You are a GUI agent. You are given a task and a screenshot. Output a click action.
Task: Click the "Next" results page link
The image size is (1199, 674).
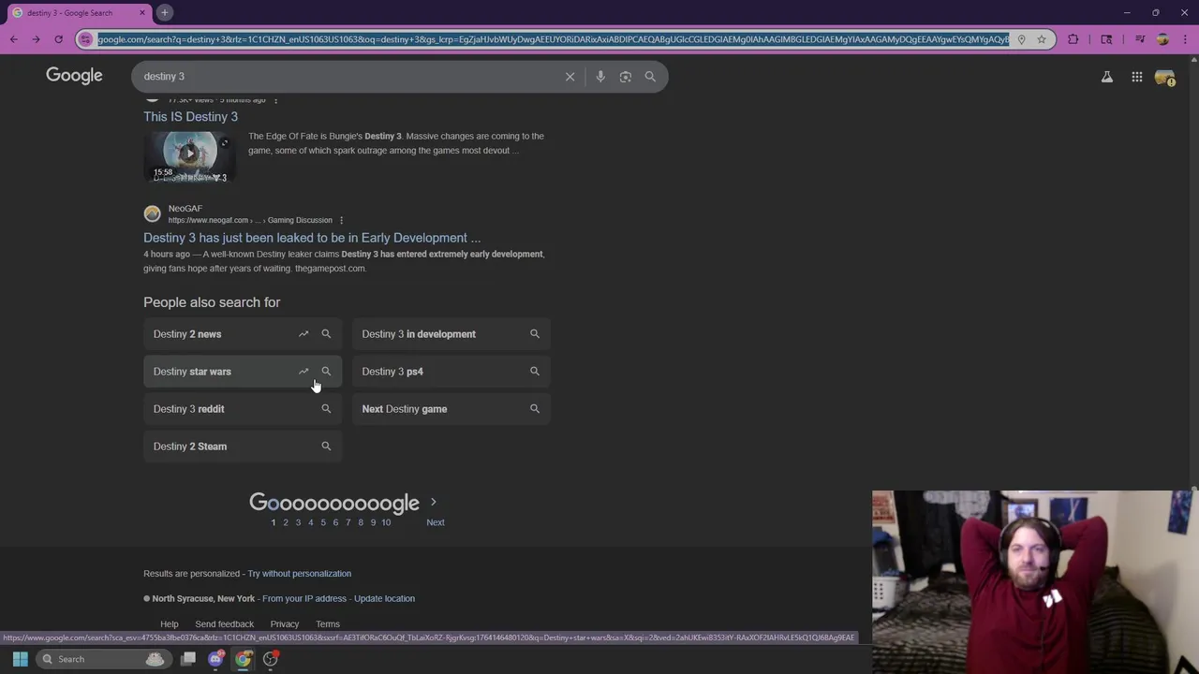click(436, 522)
